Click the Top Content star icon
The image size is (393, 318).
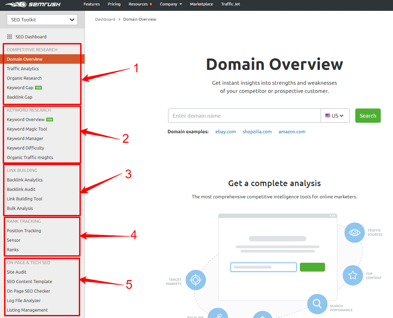pos(353,275)
